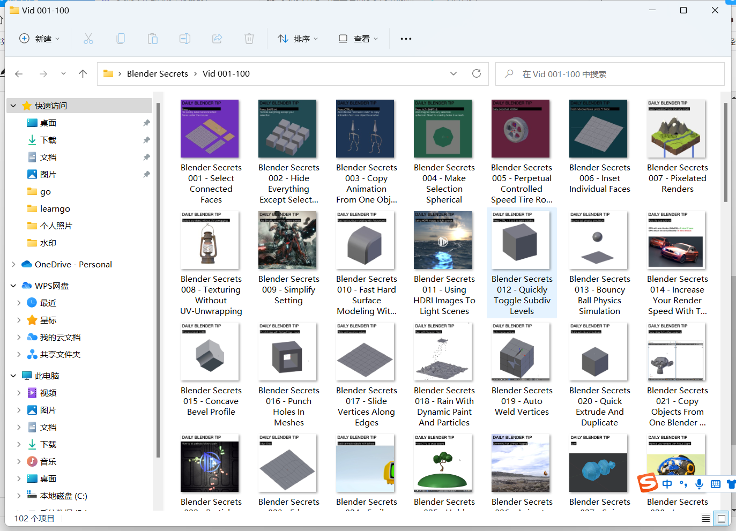Click the Copy icon in toolbar
Viewport: 736px width, 531px height.
[121, 39]
